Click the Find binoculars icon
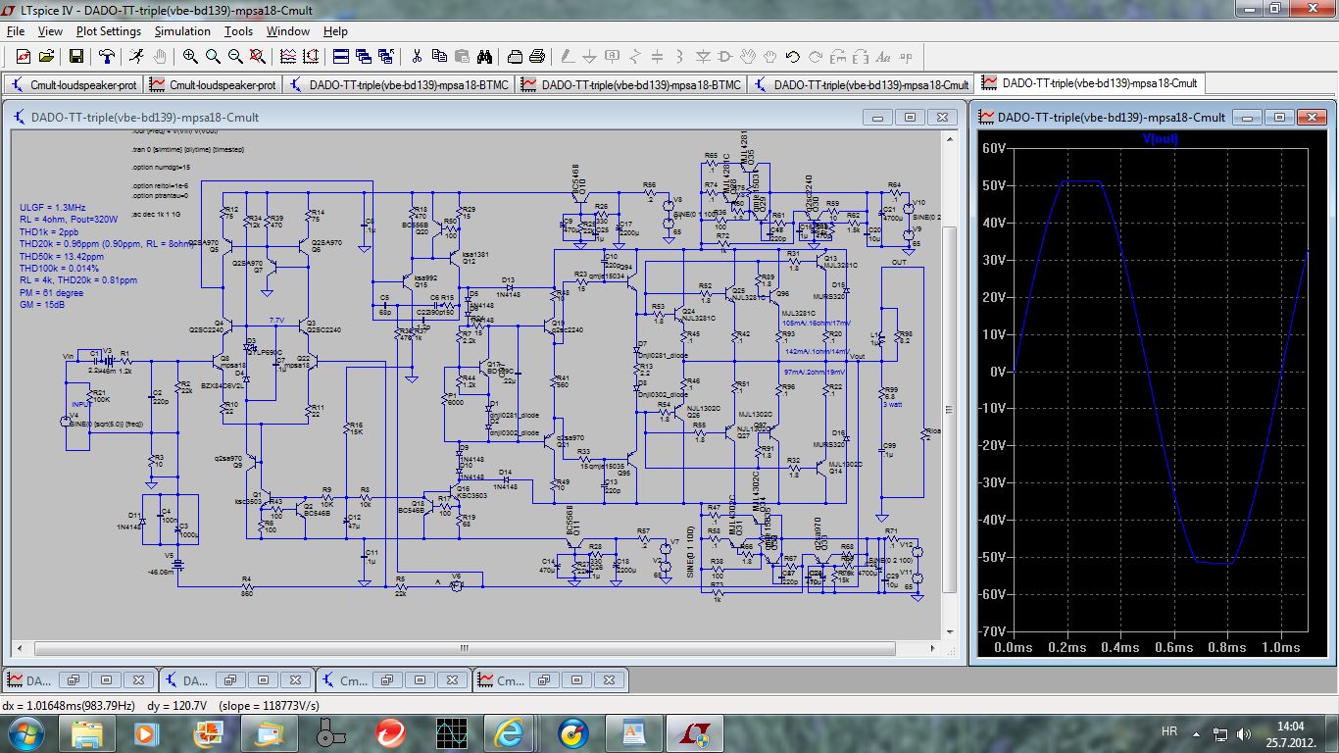The height and width of the screenshot is (753, 1339). 484,56
